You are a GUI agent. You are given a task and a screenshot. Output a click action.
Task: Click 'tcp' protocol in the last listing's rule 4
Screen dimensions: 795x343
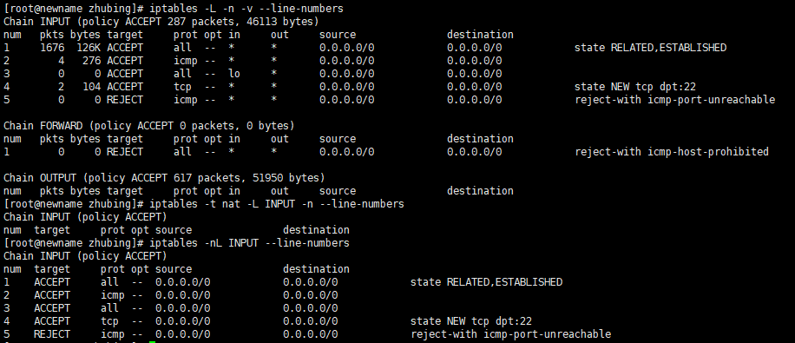coord(109,321)
